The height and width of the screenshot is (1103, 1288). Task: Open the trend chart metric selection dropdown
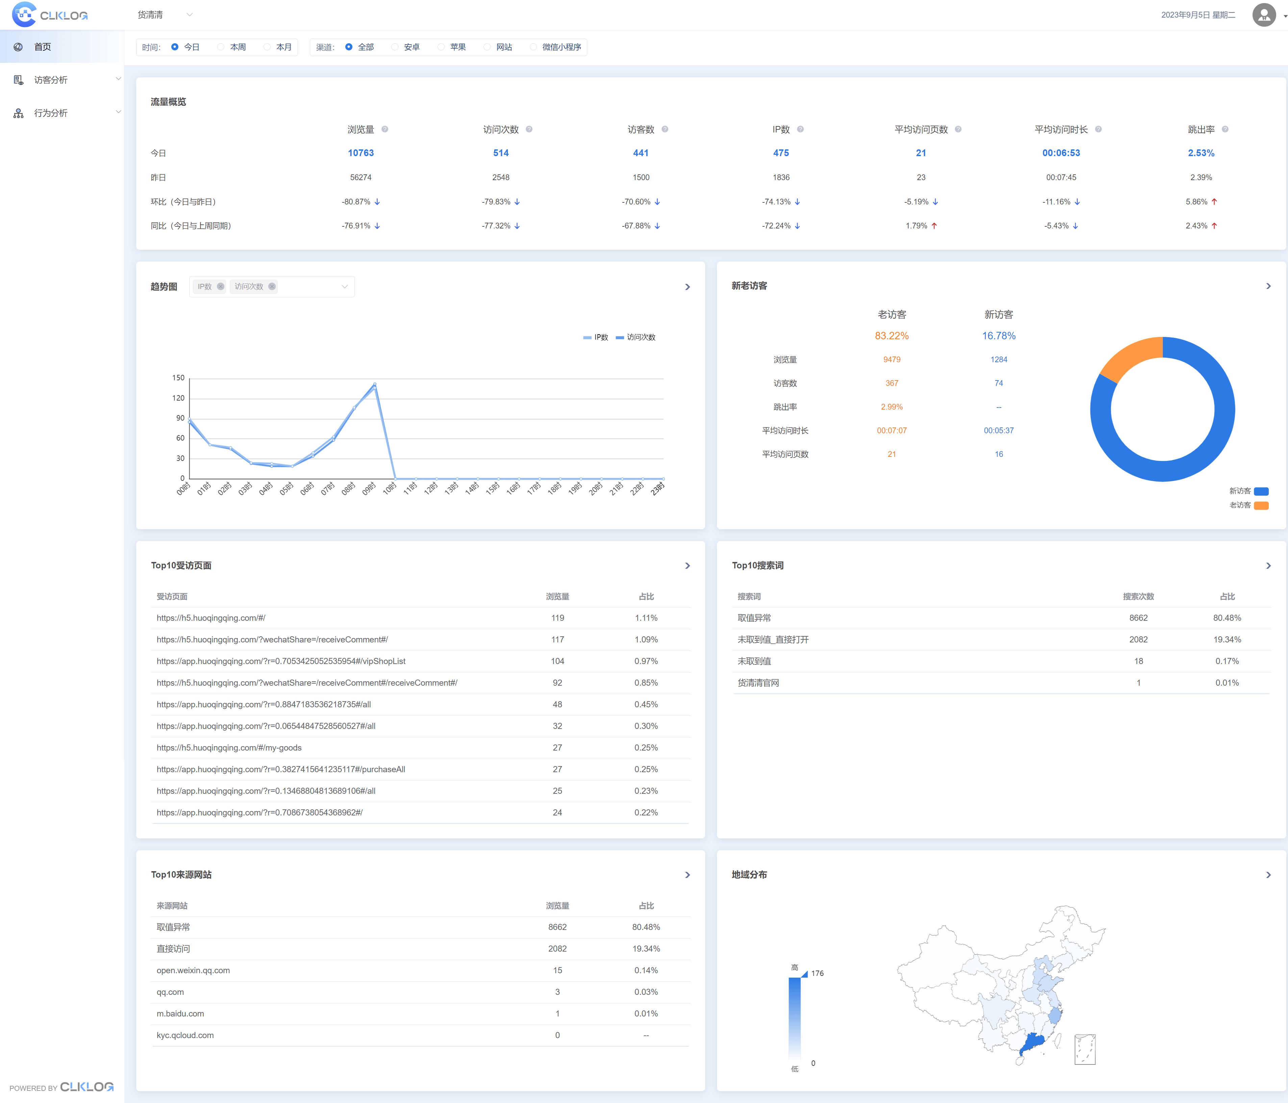pos(344,287)
